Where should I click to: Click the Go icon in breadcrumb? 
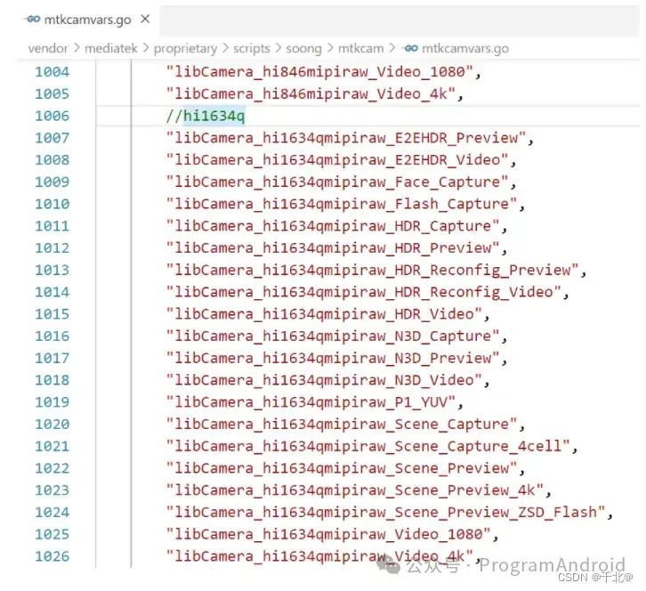tap(410, 48)
